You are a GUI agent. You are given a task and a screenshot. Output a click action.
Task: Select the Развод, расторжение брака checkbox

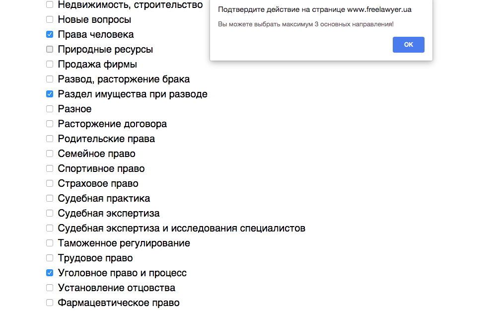pos(50,79)
